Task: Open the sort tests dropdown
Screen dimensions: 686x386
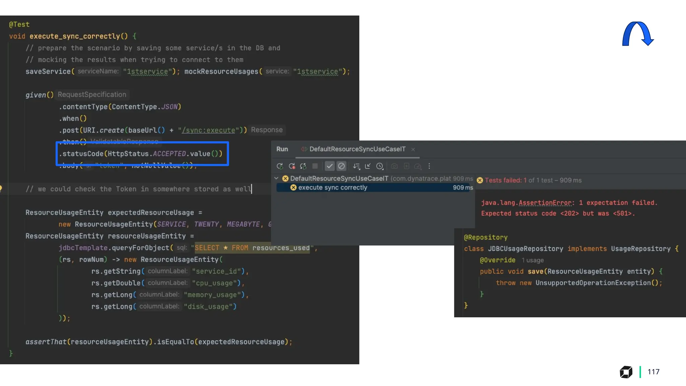Action: (x=356, y=166)
